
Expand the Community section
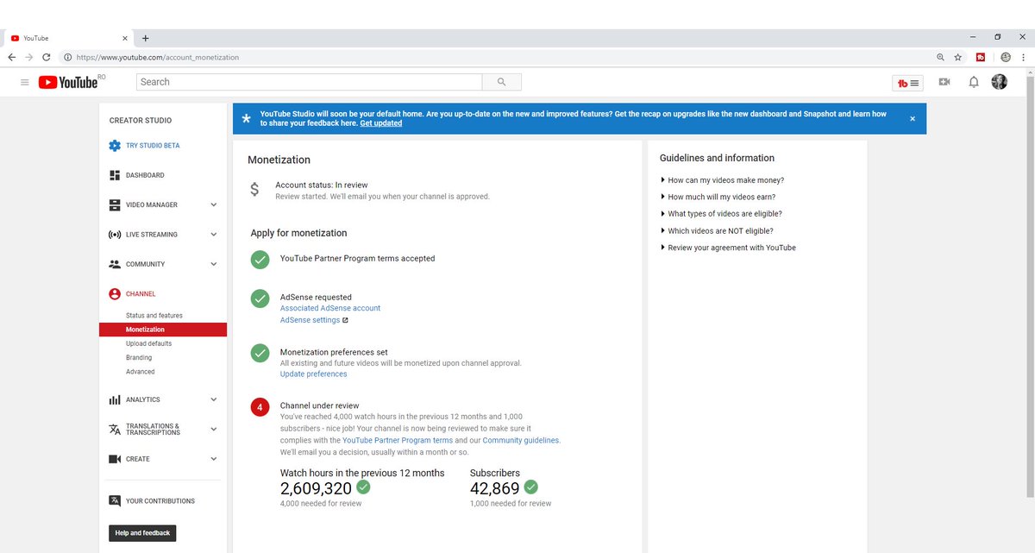coord(214,264)
